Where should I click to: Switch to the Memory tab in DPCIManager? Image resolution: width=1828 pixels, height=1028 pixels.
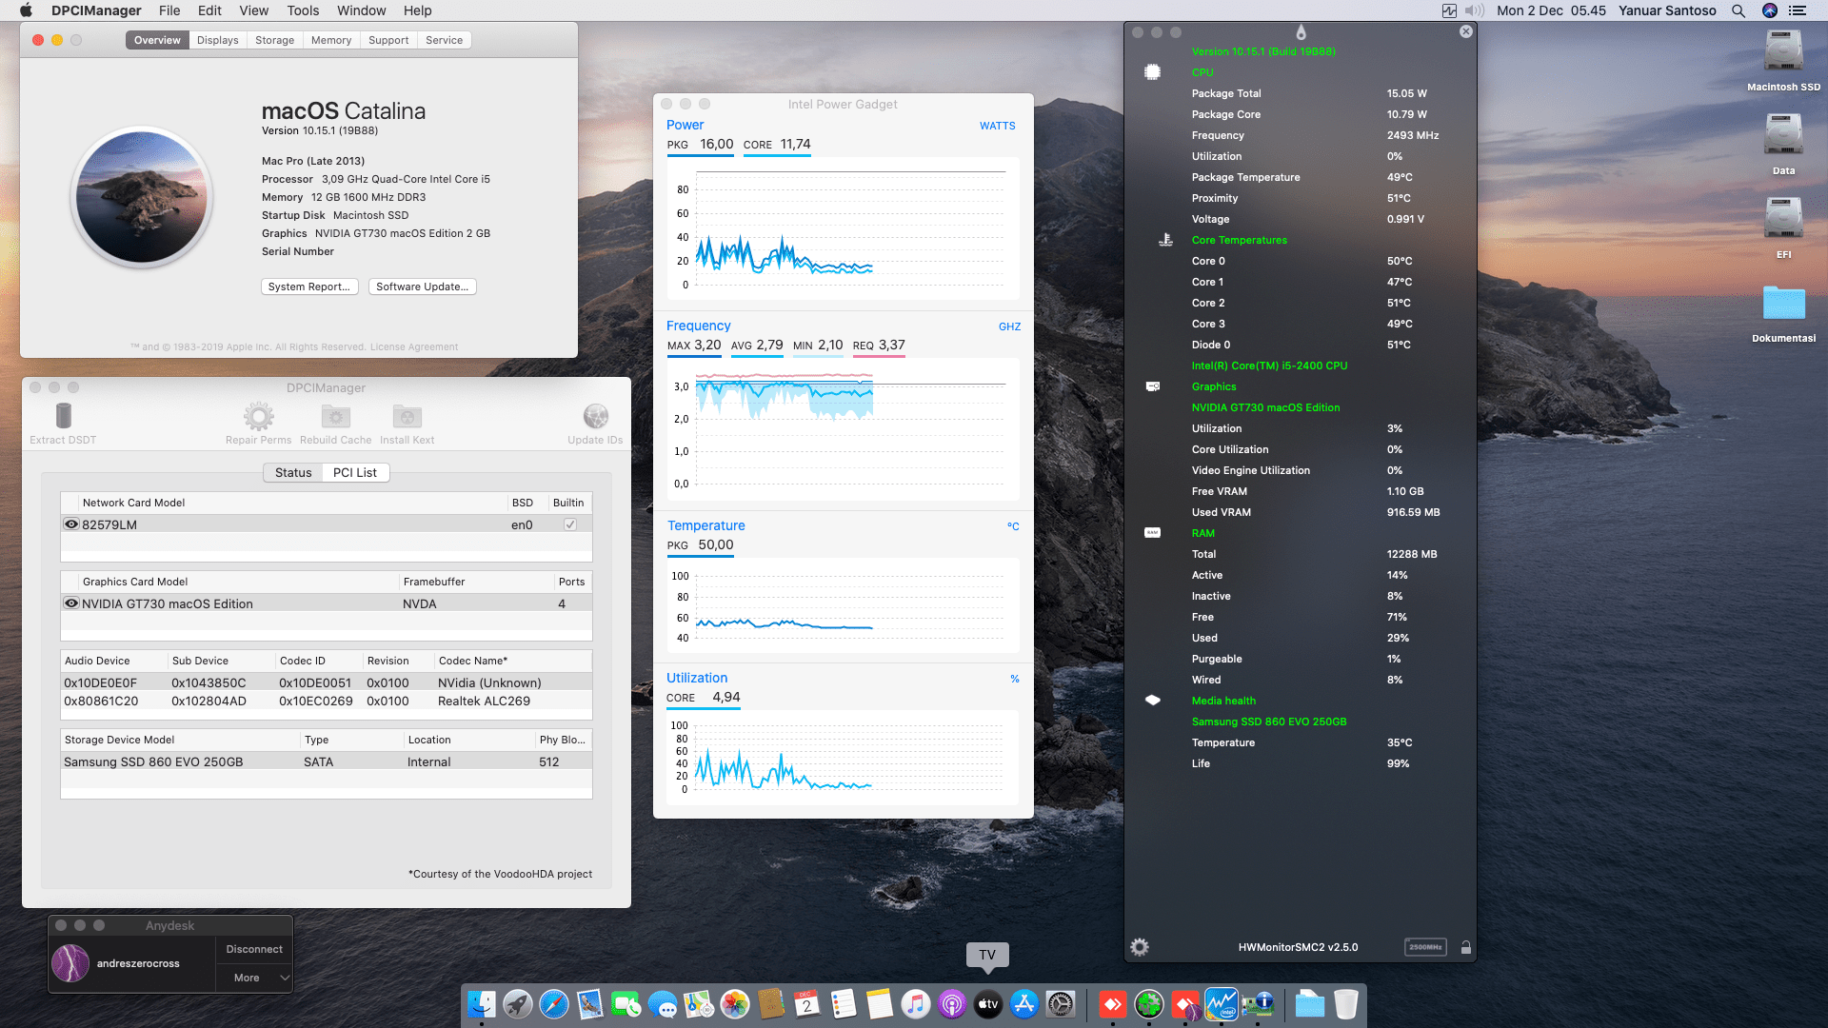[330, 40]
